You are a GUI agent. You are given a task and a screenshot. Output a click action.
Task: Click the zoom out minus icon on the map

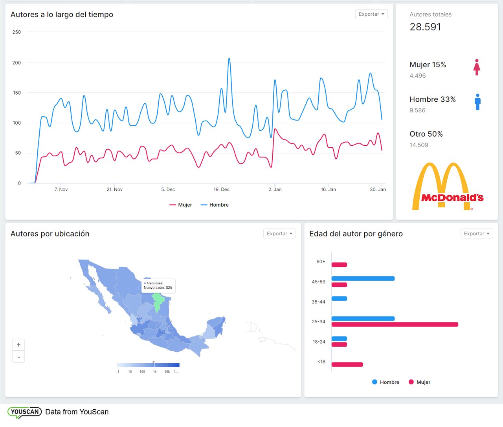(18, 357)
